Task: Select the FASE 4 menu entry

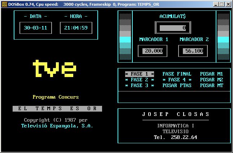Action: pyautogui.click(x=177, y=80)
